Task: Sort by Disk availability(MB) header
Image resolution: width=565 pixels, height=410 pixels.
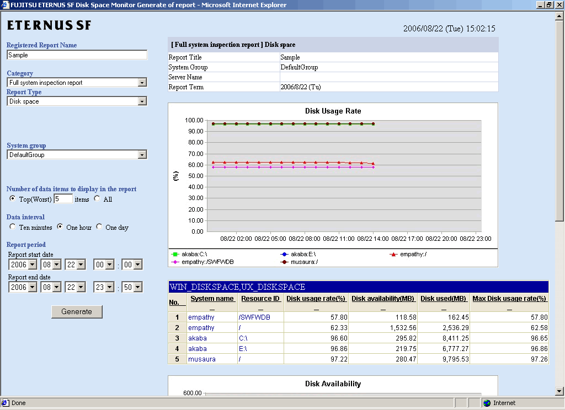Action: [383, 299]
